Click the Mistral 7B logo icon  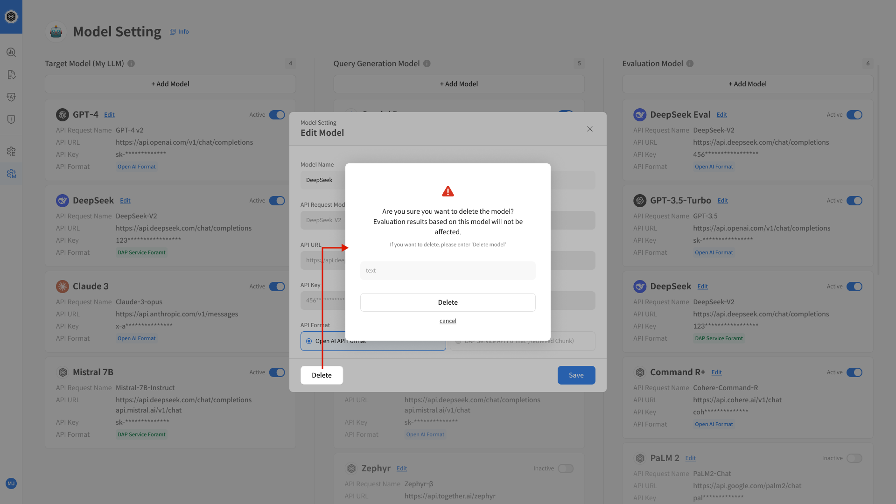[63, 372]
